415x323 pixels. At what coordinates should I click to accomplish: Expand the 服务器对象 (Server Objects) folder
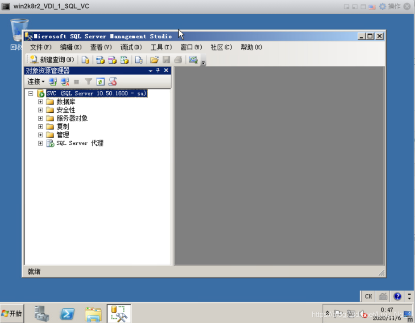coord(40,118)
